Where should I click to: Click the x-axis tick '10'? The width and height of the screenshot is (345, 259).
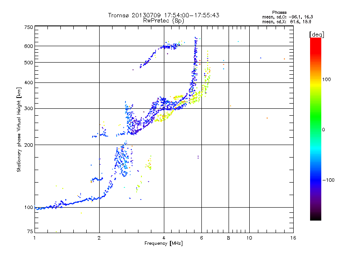[x=249, y=238]
